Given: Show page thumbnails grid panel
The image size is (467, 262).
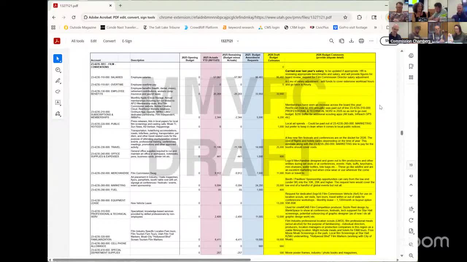Looking at the screenshot, I should point(411,77).
